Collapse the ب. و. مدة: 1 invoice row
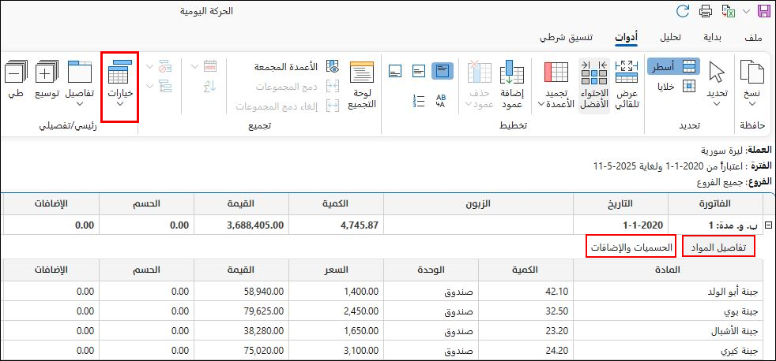The height and width of the screenshot is (361, 776). click(x=769, y=225)
